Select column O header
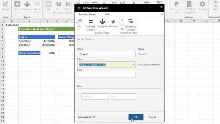 pyautogui.click(x=206, y=21)
